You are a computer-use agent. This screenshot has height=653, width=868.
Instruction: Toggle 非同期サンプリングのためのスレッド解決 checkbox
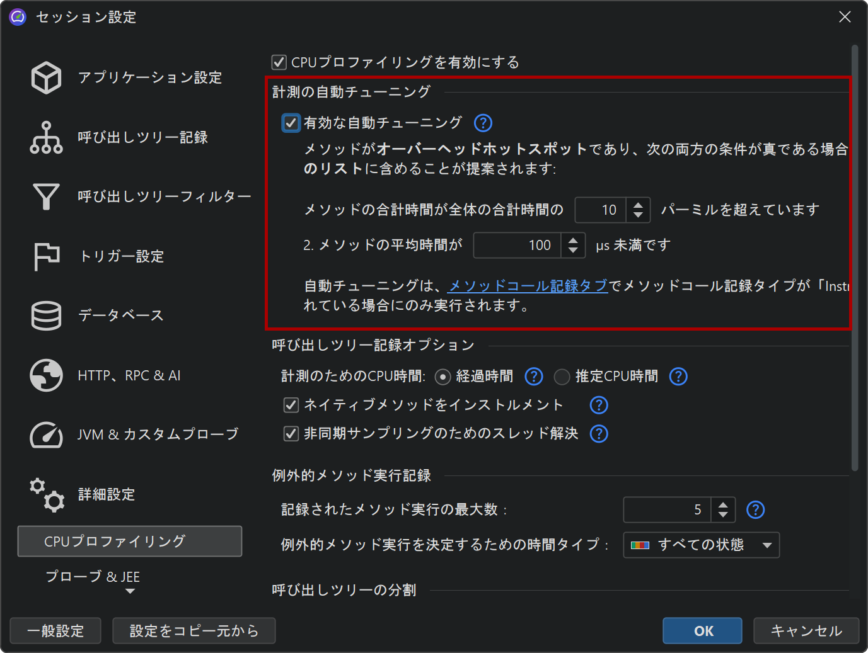tap(291, 433)
